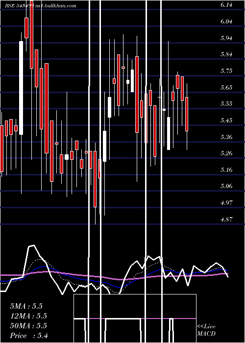Screen dimensions: 245x343
Task: Click the 12MA : 5.5 readout
Action: pos(28,316)
